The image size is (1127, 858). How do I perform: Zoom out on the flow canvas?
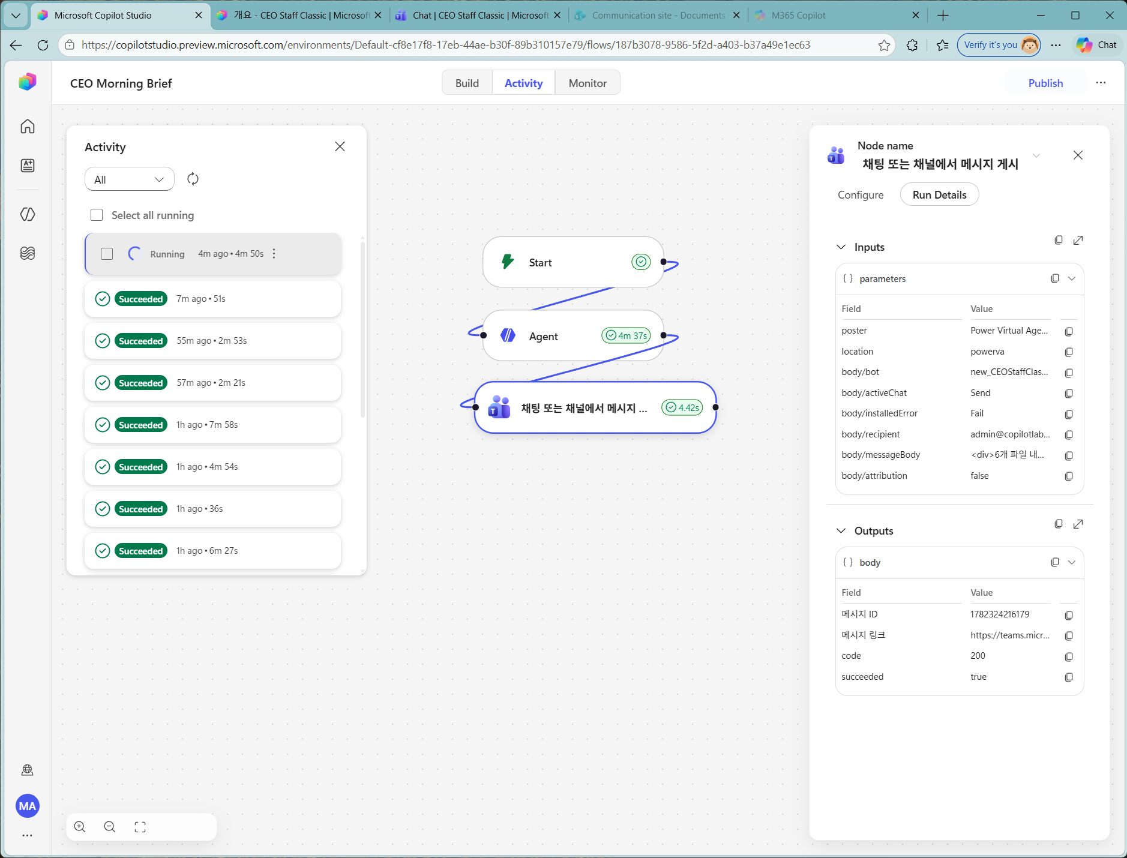click(110, 827)
